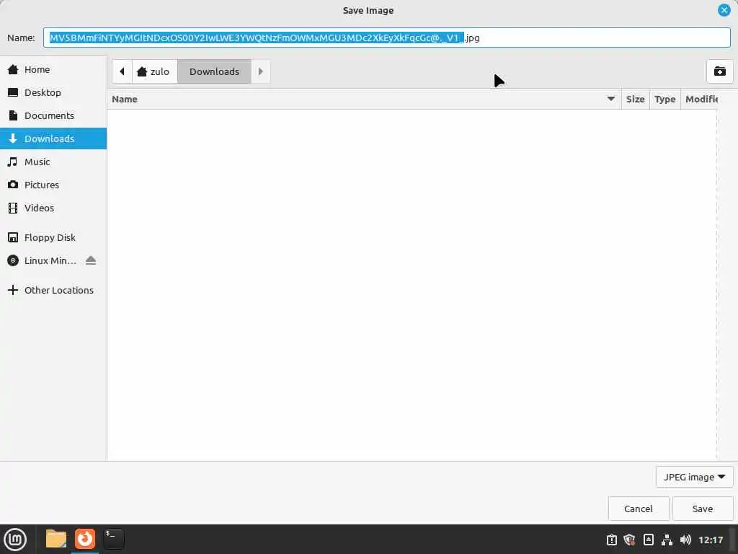This screenshot has height=554, width=738.
Task: Switch to Firefox in the taskbar
Action: click(85, 540)
